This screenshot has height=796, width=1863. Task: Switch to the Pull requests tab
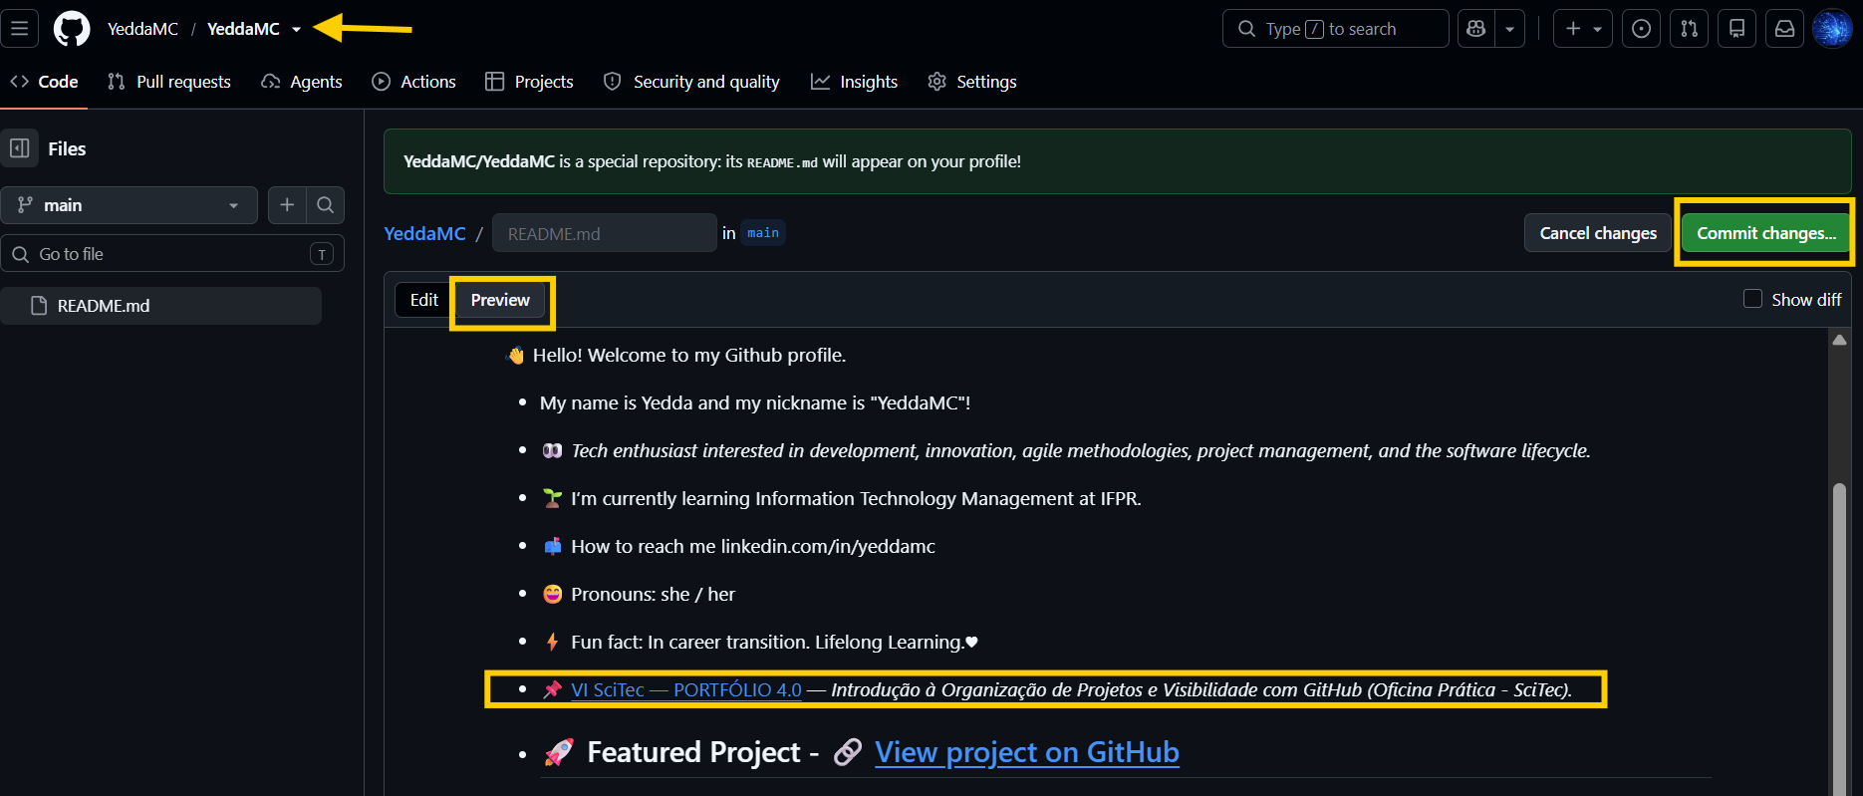(x=169, y=82)
